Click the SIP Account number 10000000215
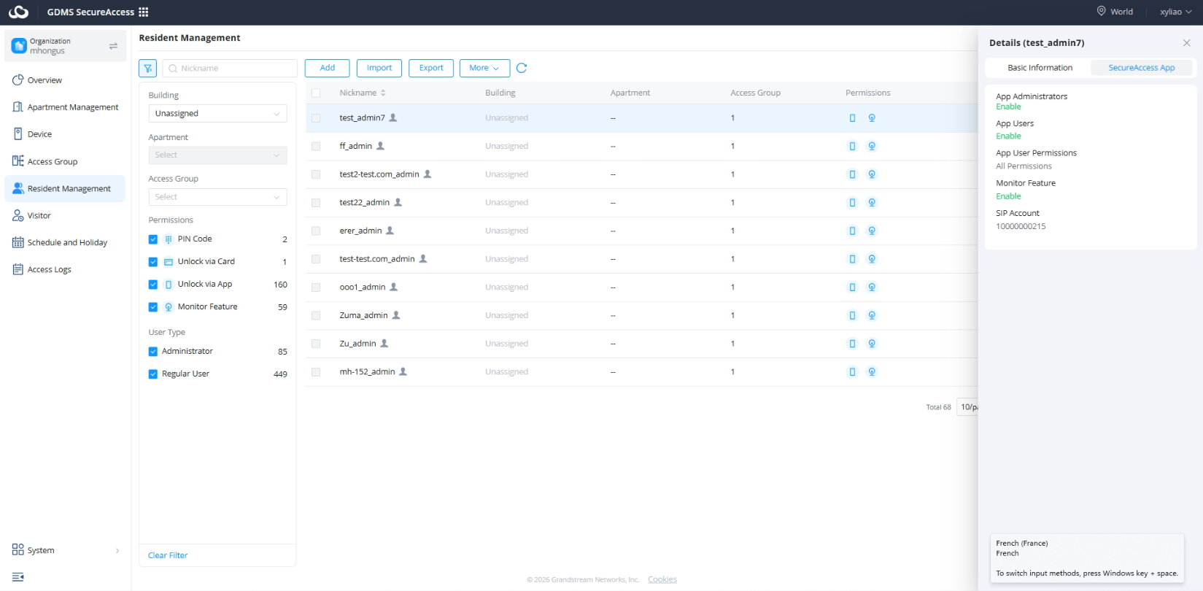1203x591 pixels. click(x=1021, y=227)
